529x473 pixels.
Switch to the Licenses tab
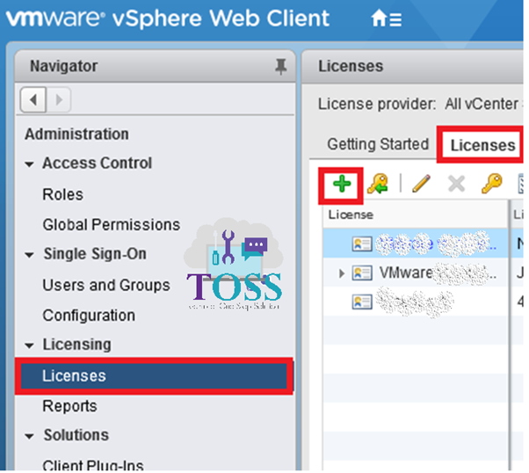tap(482, 146)
